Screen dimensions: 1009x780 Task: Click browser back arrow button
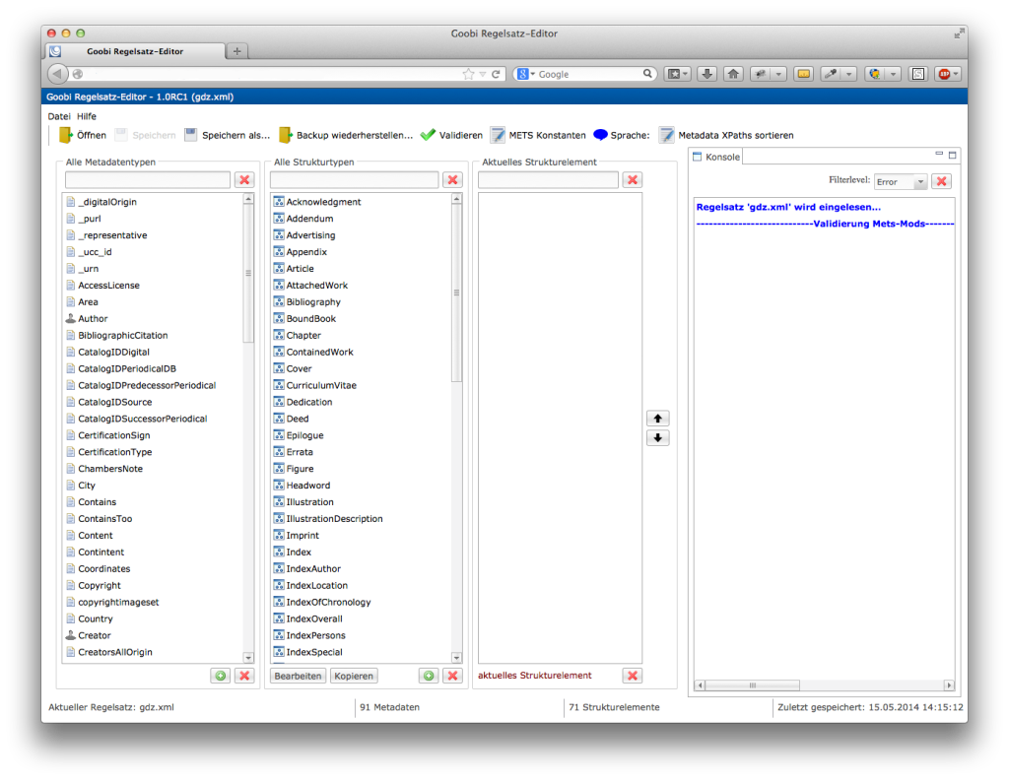(x=57, y=74)
